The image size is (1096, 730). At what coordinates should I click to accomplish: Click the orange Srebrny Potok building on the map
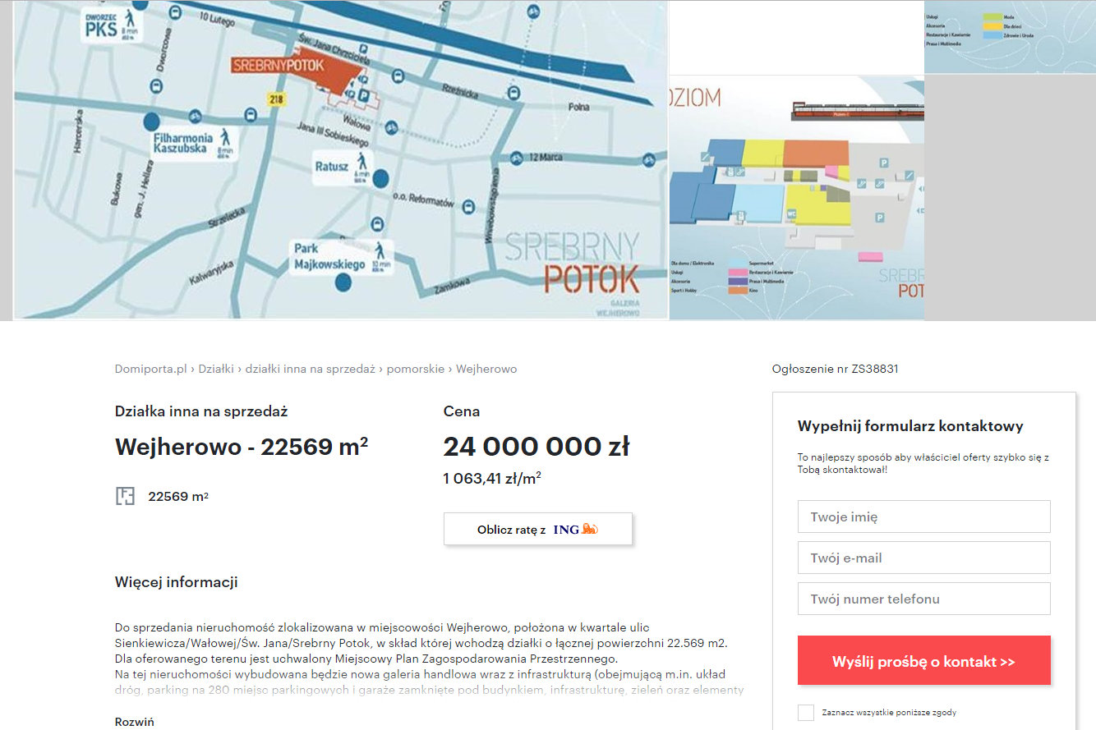pyautogui.click(x=329, y=84)
